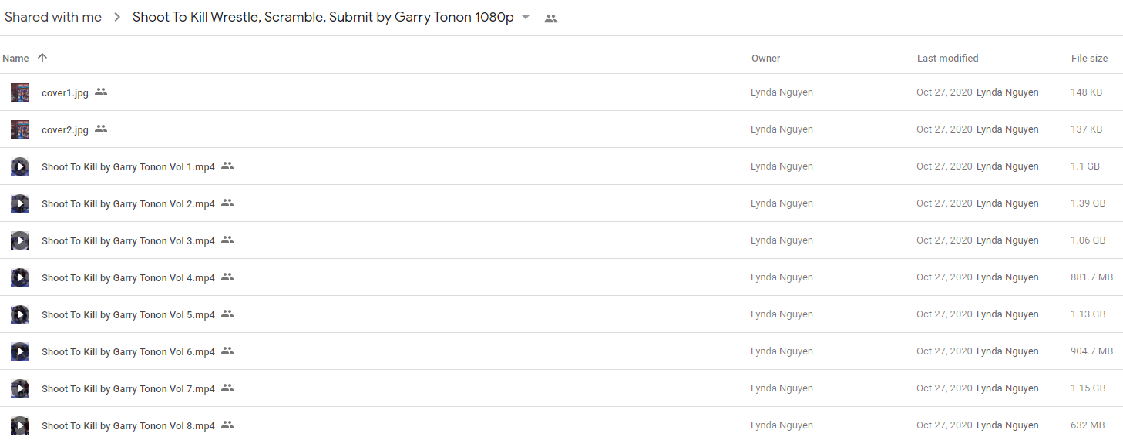This screenshot has width=1123, height=440.
Task: Click the 148 KB file size of cover1.jpg
Action: pyautogui.click(x=1086, y=92)
